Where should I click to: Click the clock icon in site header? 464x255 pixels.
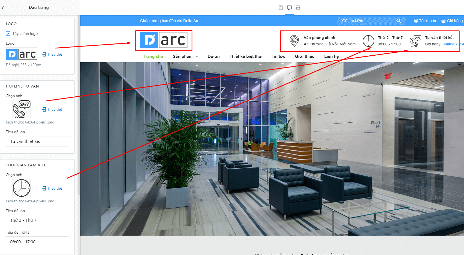tap(368, 41)
